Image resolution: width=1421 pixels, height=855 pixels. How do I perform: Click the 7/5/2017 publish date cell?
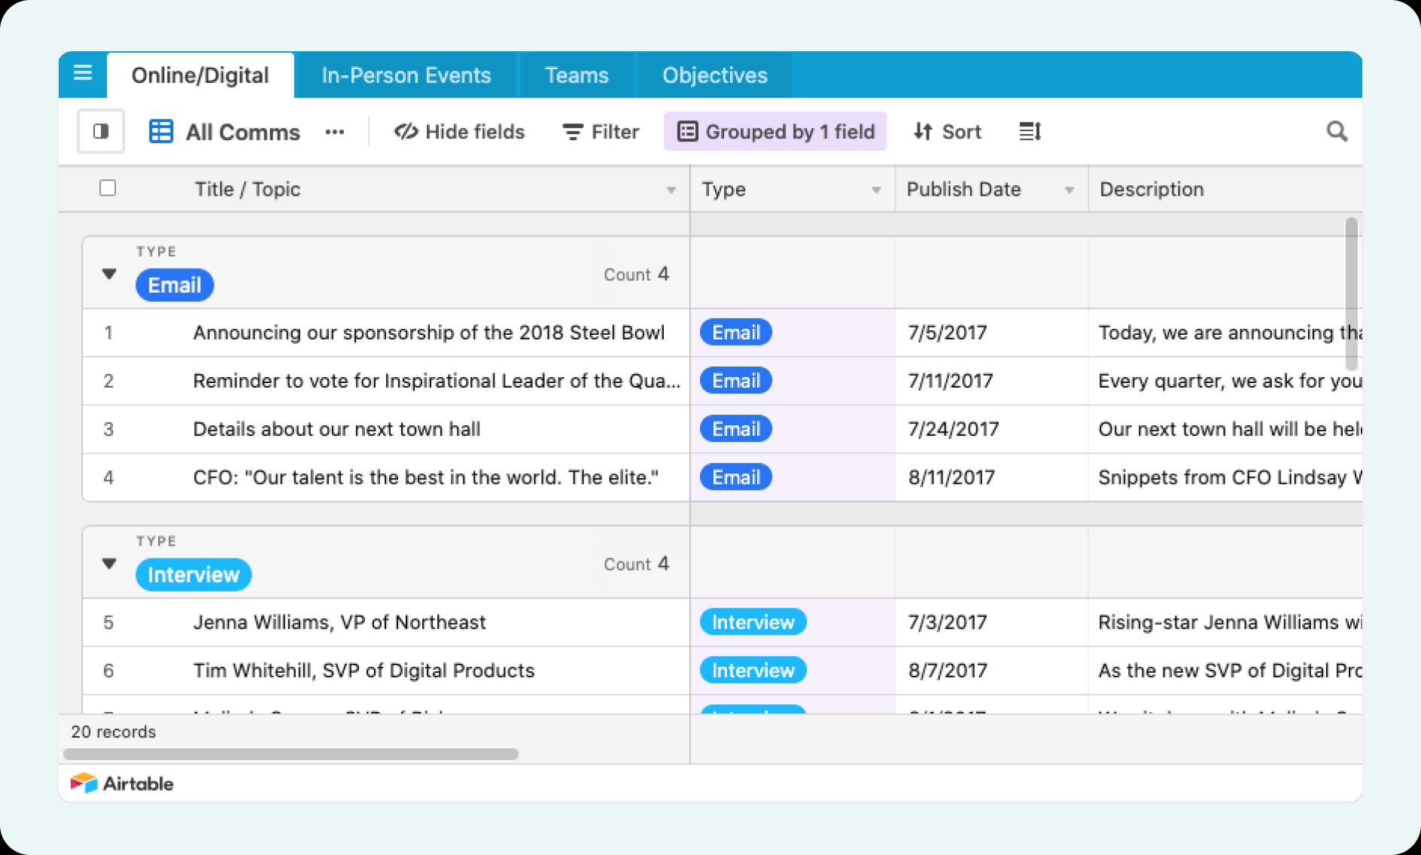point(991,333)
